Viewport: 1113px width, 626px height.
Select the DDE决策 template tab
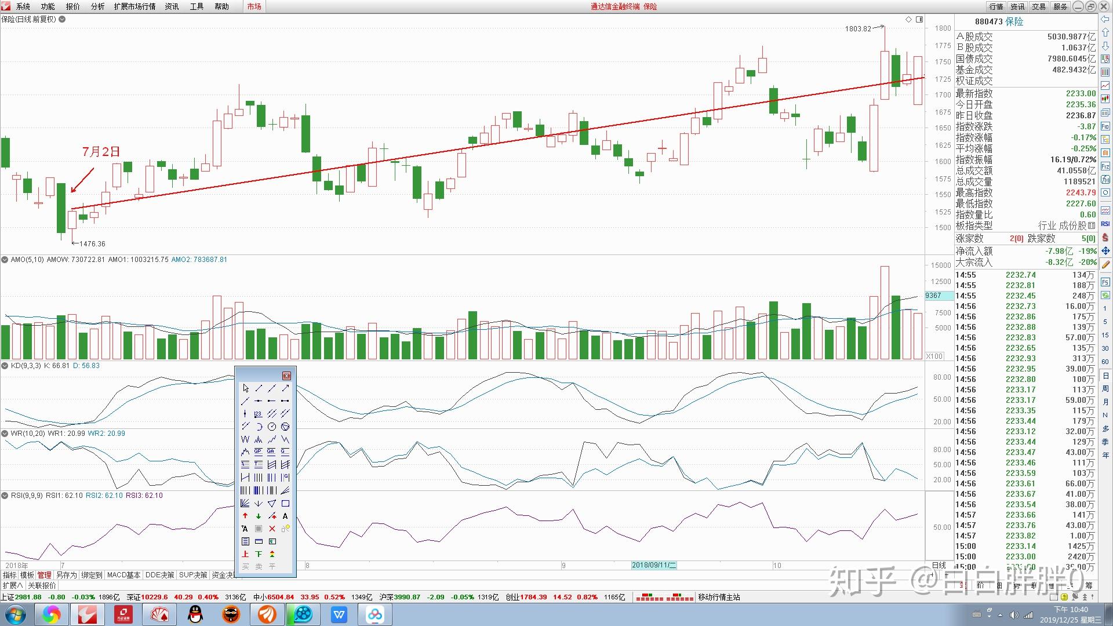[x=160, y=575]
